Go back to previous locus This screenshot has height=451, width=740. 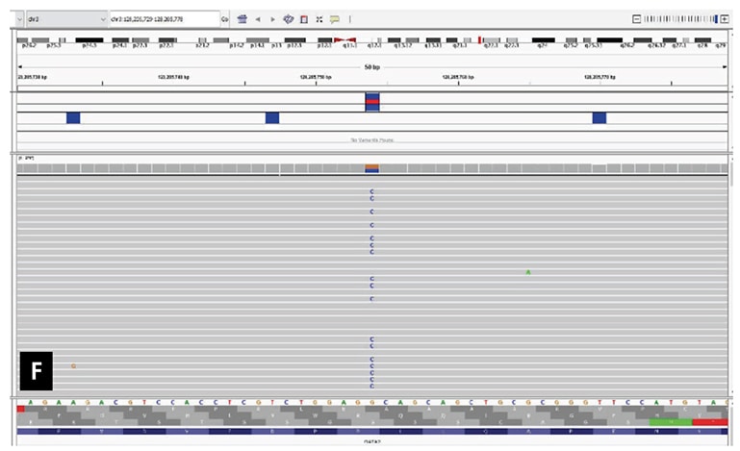(x=258, y=18)
